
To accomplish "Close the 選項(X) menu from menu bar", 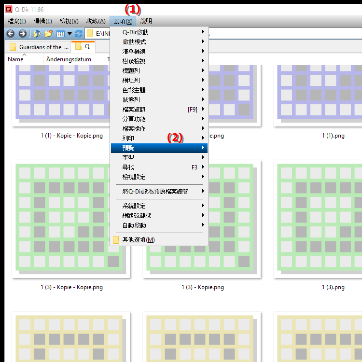I will (123, 21).
